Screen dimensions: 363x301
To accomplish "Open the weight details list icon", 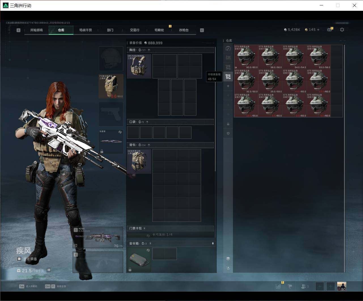I will (49, 270).
